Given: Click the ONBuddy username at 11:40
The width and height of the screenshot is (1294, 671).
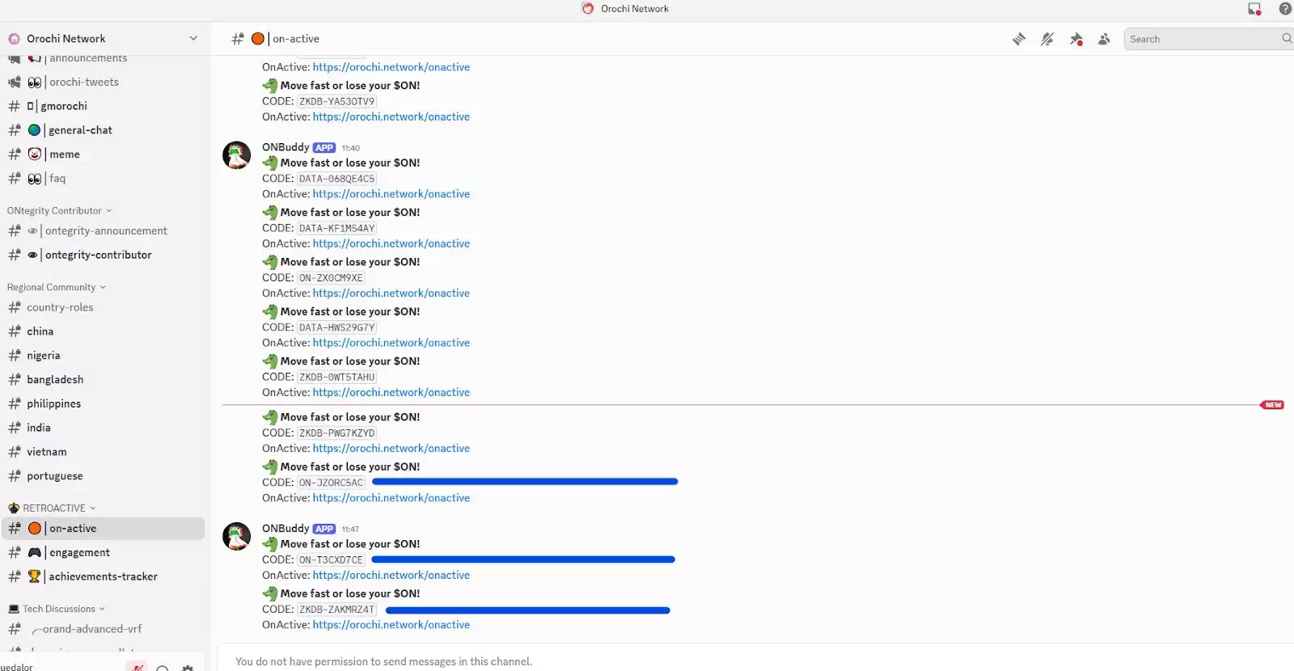Looking at the screenshot, I should click(285, 147).
